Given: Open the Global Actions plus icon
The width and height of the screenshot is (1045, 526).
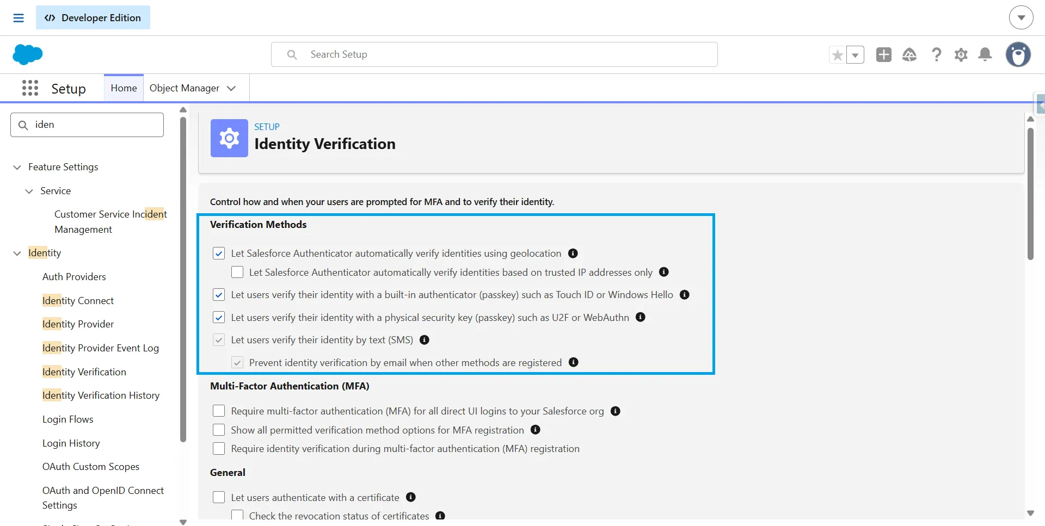Looking at the screenshot, I should (884, 54).
